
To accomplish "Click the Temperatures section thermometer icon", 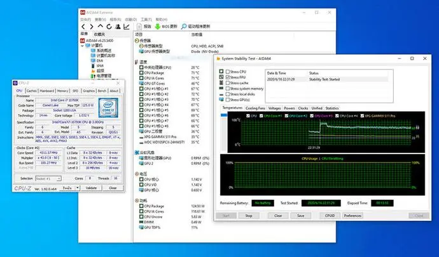I will [x=137, y=62].
